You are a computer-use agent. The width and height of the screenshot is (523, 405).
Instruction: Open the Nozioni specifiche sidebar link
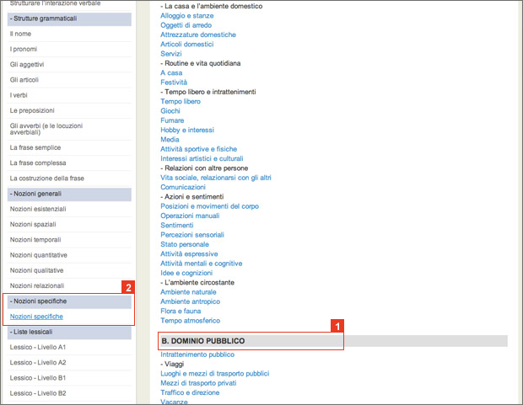36,317
